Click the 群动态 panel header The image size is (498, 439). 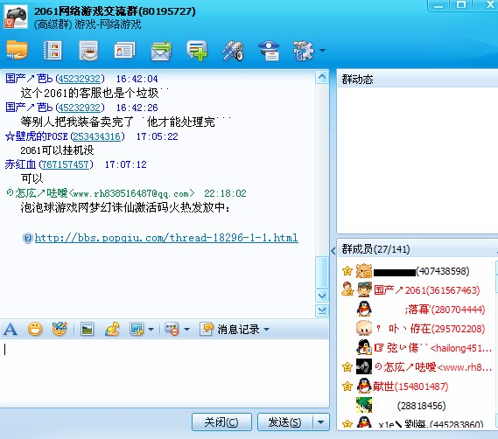(417, 79)
